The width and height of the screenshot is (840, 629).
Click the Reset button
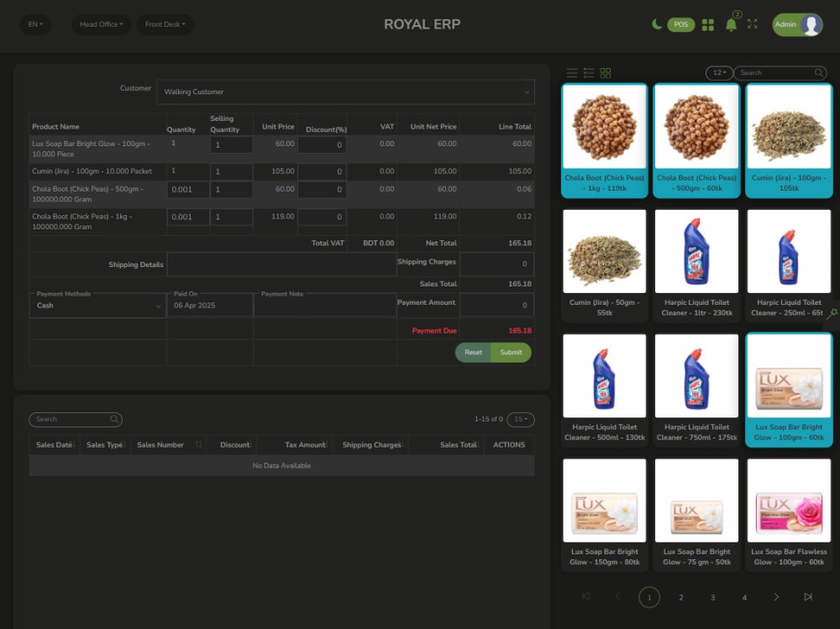(473, 352)
